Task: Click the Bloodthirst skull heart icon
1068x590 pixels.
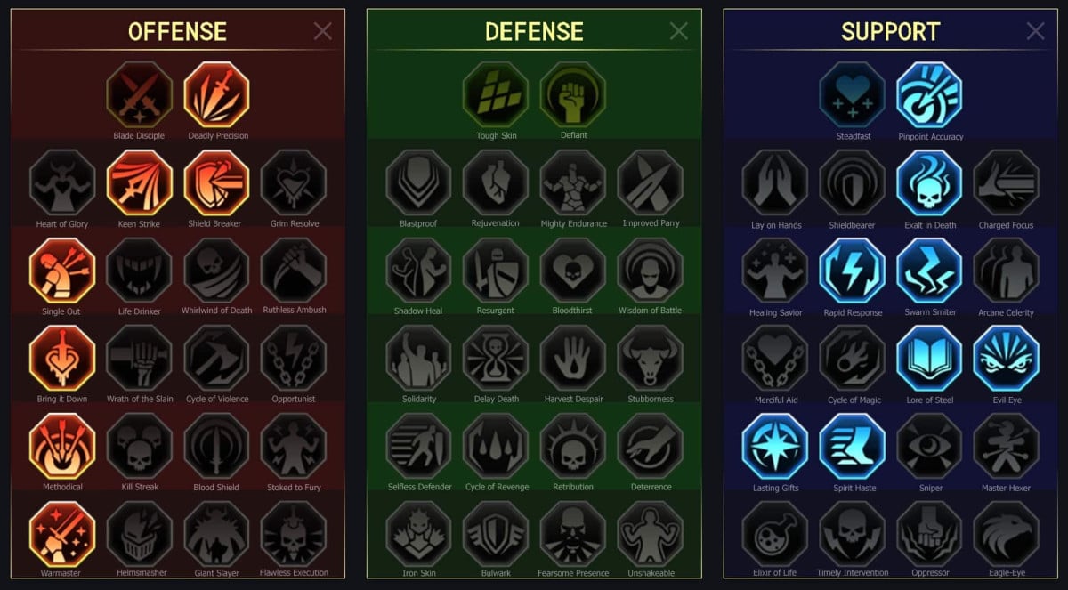Action: [x=573, y=271]
